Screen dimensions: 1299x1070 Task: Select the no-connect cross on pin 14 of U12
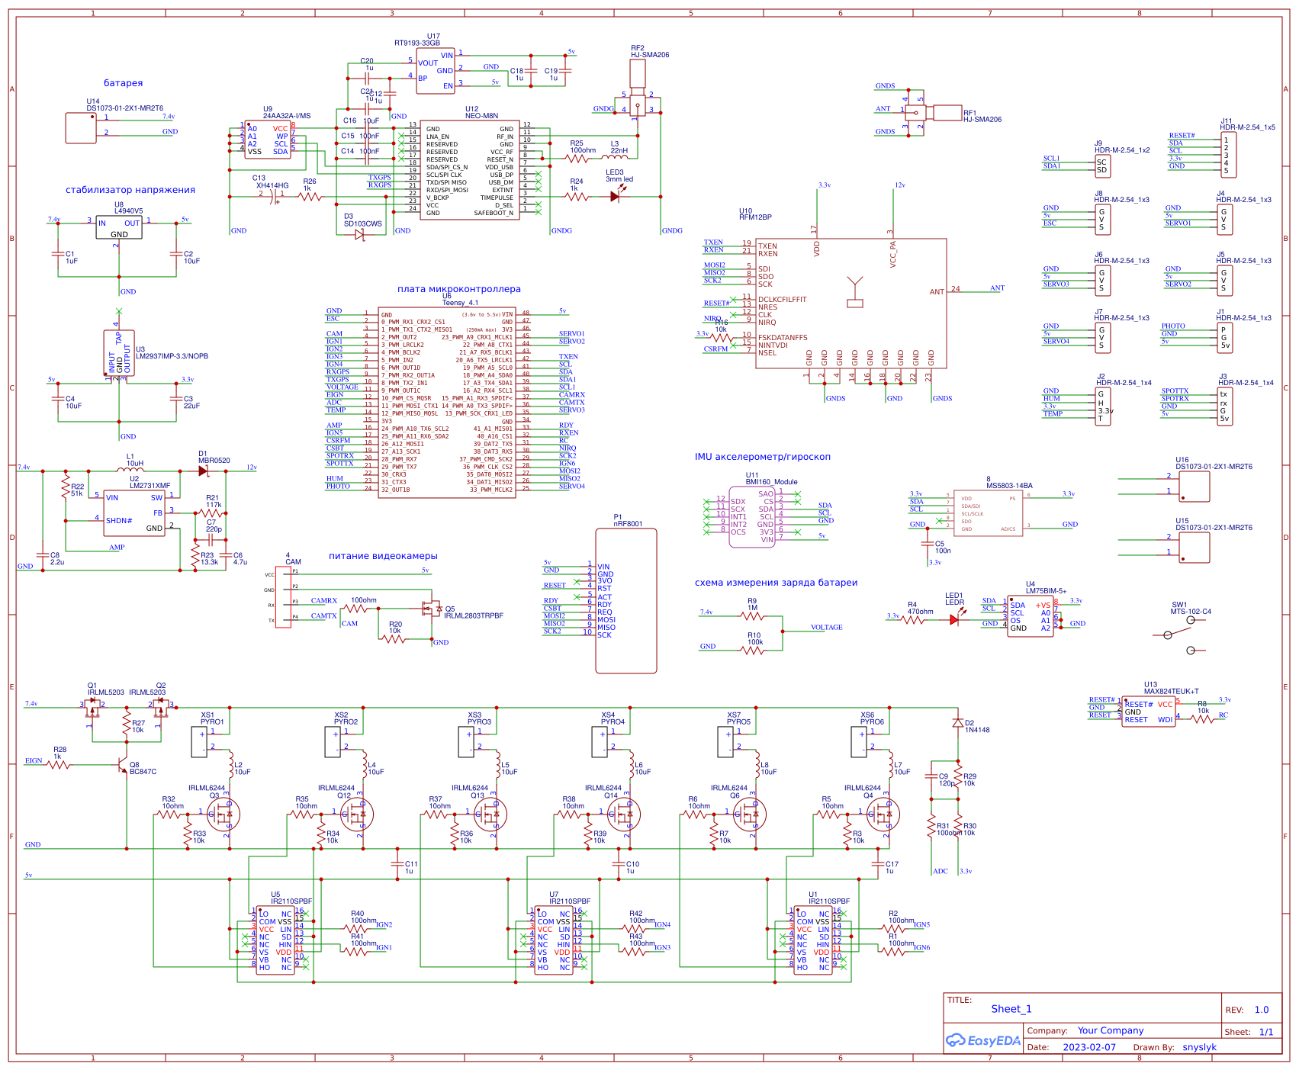coord(403,134)
